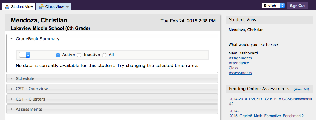
Task: Open the gradebook timeframe dropdown
Action: tap(25, 55)
